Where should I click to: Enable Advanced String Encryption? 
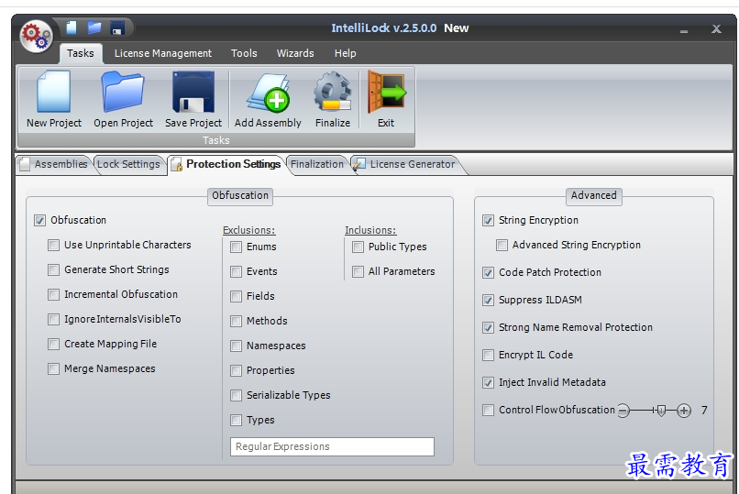(x=502, y=246)
